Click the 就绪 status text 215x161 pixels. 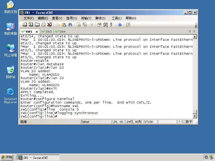point(23,122)
